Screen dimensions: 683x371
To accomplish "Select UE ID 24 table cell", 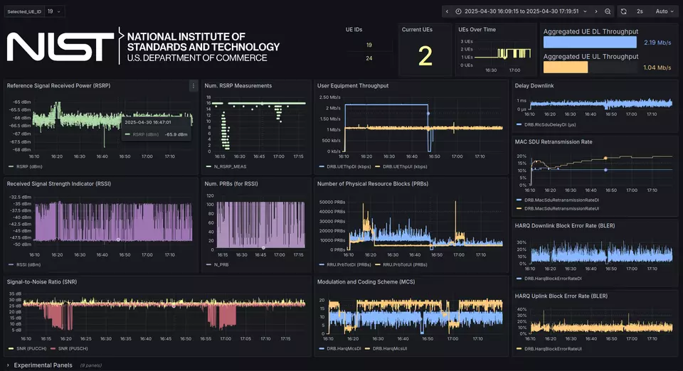I will (x=369, y=58).
